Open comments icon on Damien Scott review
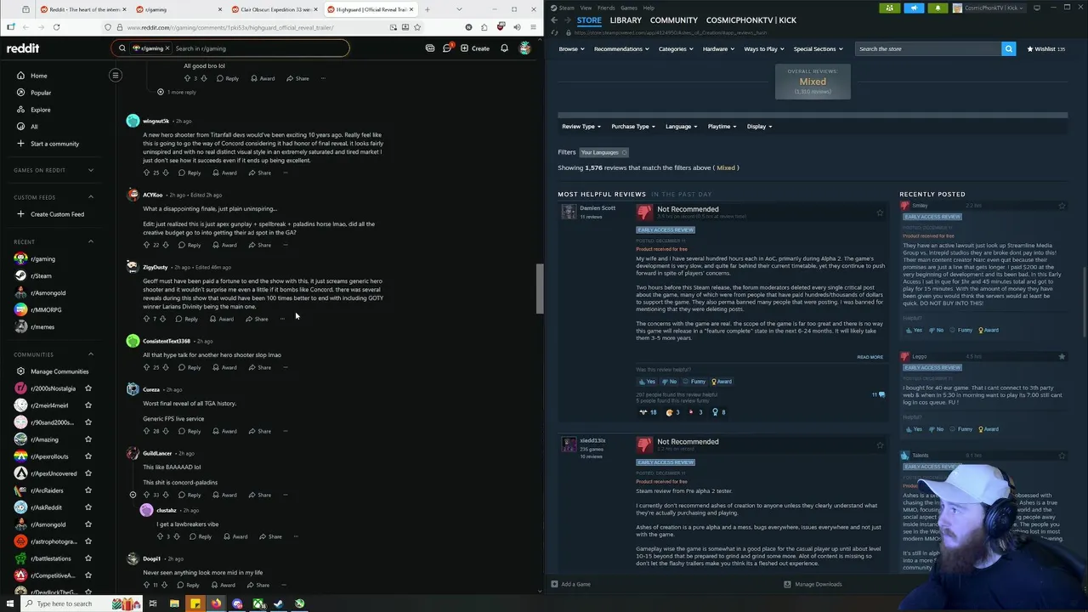The height and width of the screenshot is (612, 1088). pos(879,394)
